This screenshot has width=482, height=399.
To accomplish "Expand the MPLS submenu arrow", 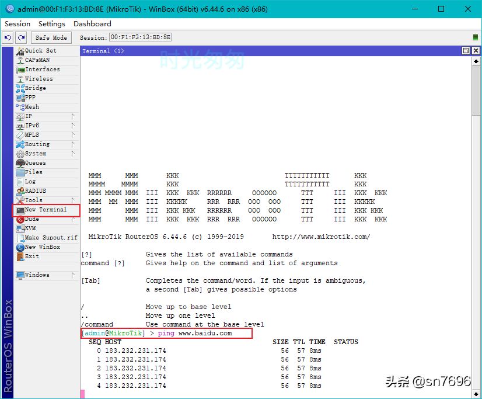I will 73,135.
